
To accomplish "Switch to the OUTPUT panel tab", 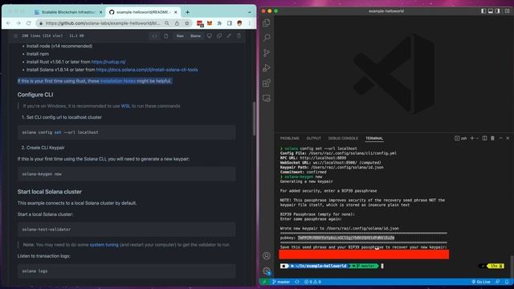I will pos(313,138).
